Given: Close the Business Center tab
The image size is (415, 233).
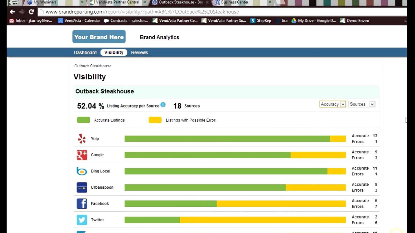Looking at the screenshot, I should coord(269,2).
